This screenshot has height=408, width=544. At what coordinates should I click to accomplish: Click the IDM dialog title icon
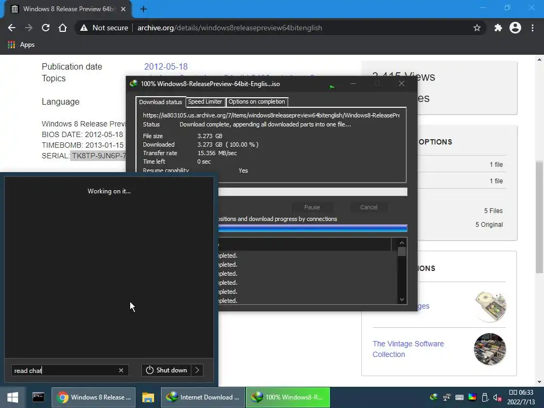[x=133, y=83]
